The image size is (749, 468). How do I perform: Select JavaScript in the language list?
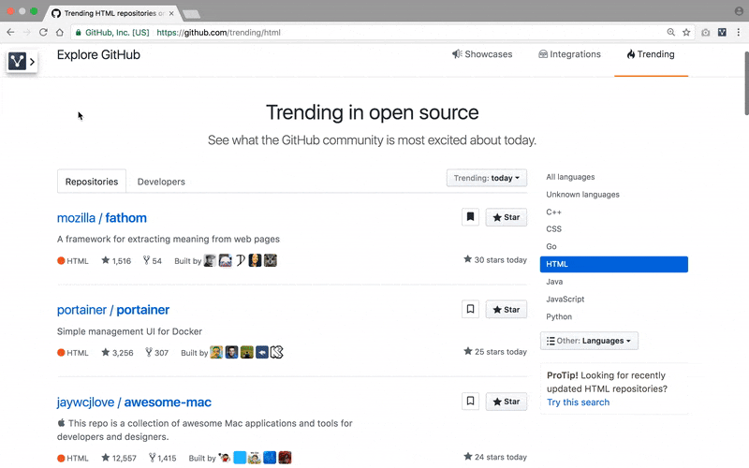tap(565, 300)
